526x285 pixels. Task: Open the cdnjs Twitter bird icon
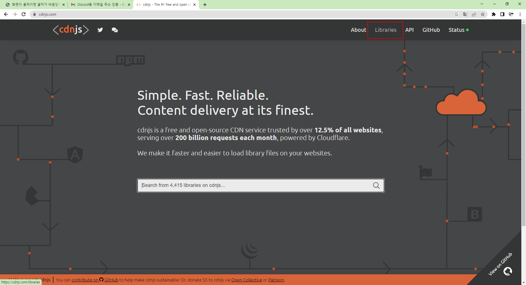[100, 30]
